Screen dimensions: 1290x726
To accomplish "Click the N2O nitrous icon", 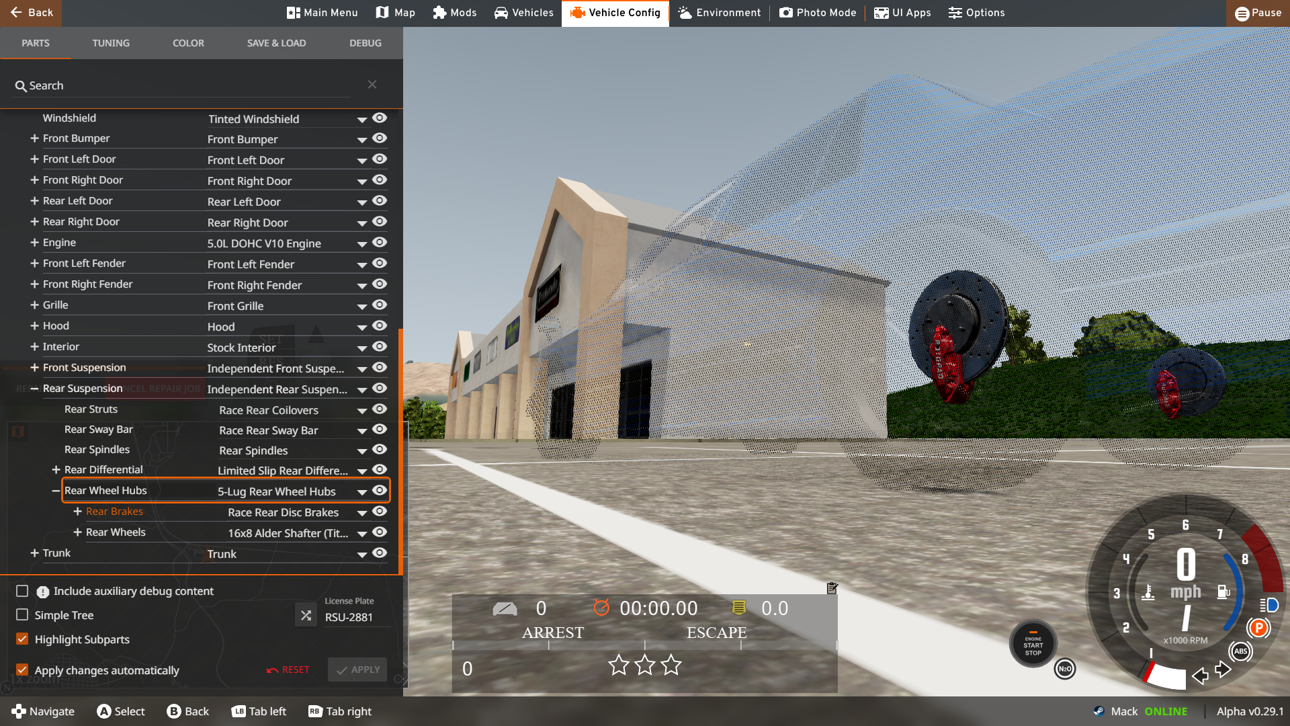I will click(1065, 669).
